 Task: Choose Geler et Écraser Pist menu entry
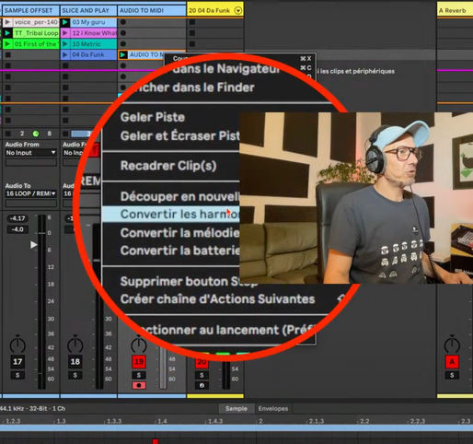179,135
